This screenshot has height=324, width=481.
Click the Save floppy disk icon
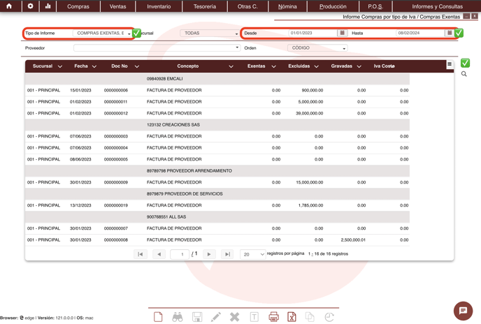tap(197, 317)
